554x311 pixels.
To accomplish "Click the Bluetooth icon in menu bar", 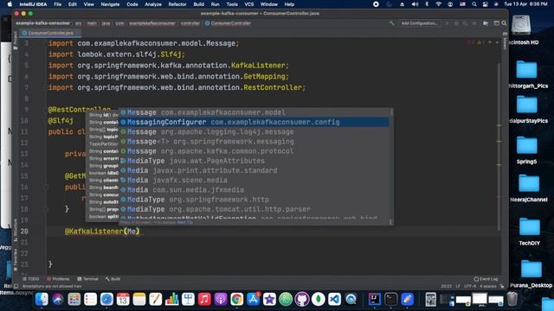I will click(427, 4).
